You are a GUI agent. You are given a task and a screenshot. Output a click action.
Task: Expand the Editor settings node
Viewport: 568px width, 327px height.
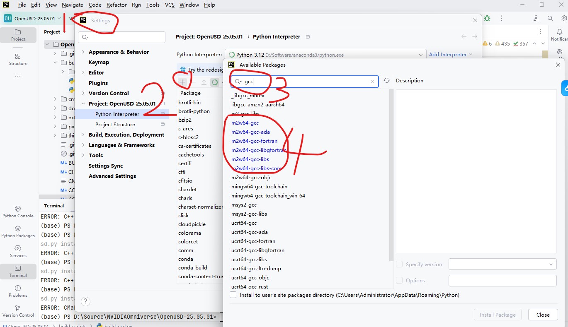tap(83, 72)
